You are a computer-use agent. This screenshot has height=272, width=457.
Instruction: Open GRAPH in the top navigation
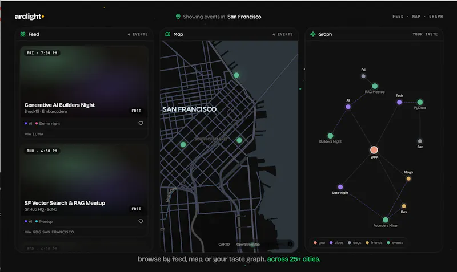click(x=436, y=17)
